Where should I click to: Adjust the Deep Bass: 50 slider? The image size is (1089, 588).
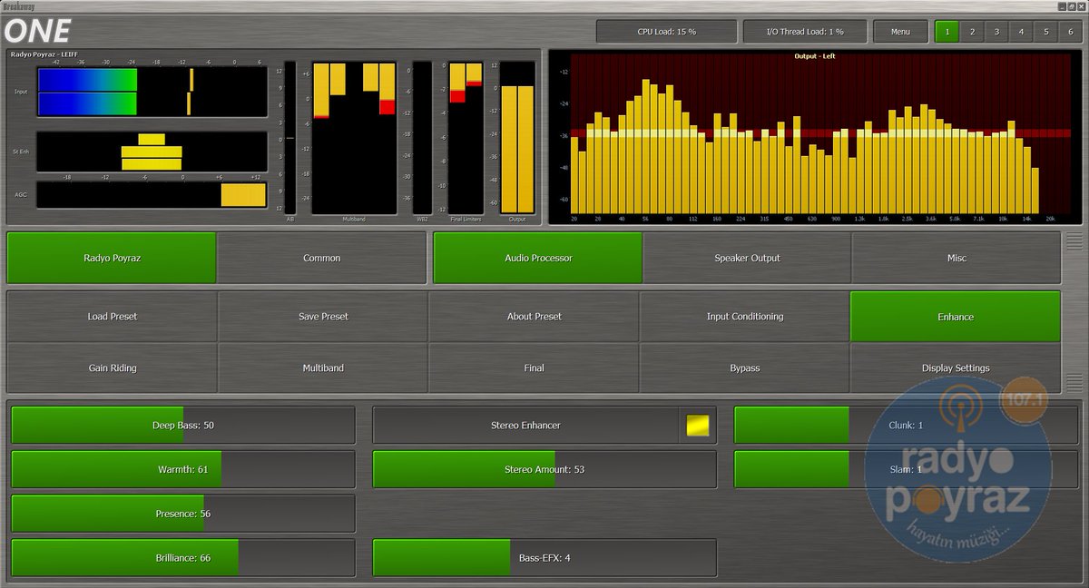(182, 425)
